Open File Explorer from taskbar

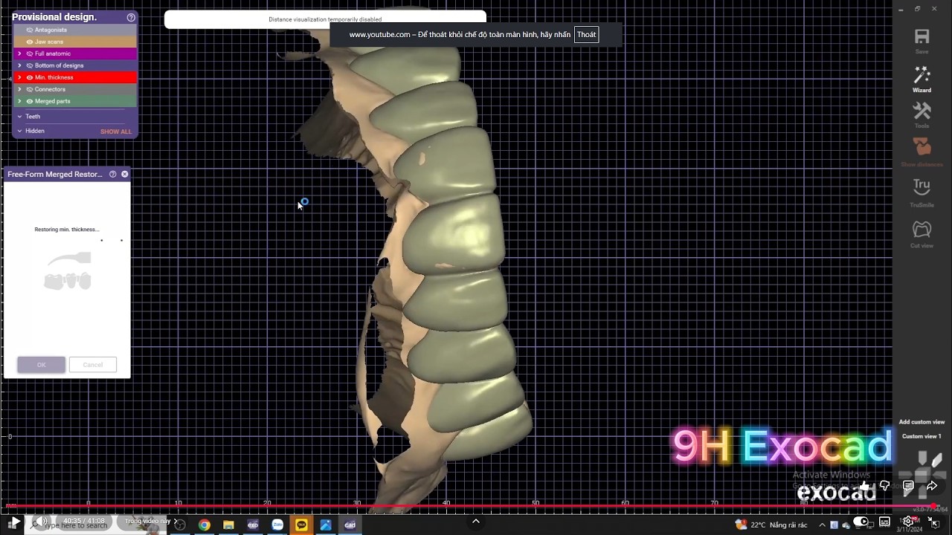click(228, 525)
